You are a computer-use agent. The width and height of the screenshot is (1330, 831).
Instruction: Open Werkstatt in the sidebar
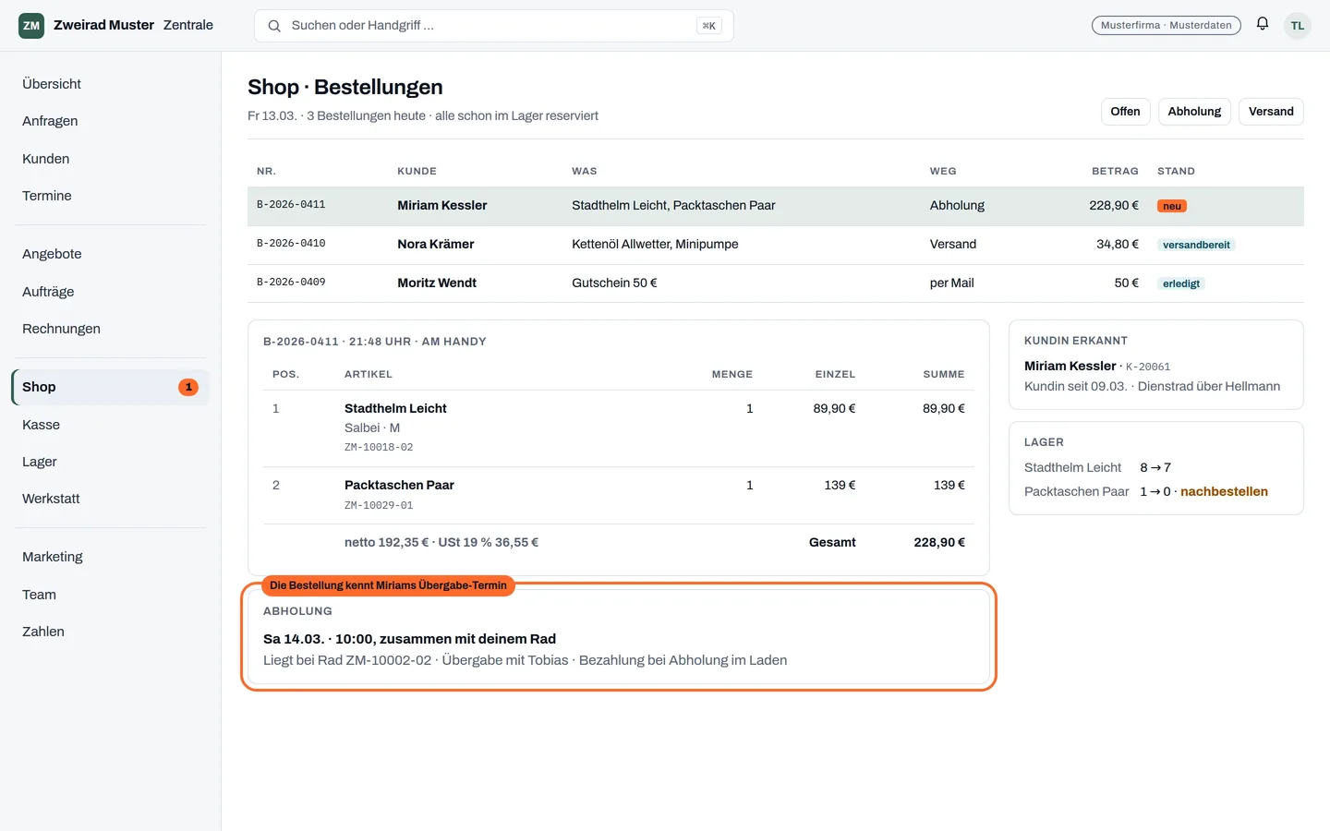111,499
